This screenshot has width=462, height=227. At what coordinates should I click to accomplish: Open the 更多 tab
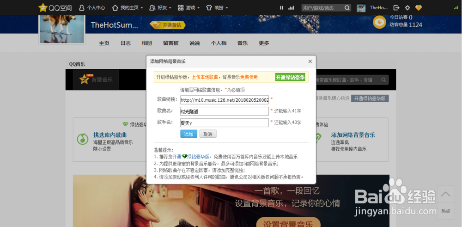pyautogui.click(x=264, y=43)
